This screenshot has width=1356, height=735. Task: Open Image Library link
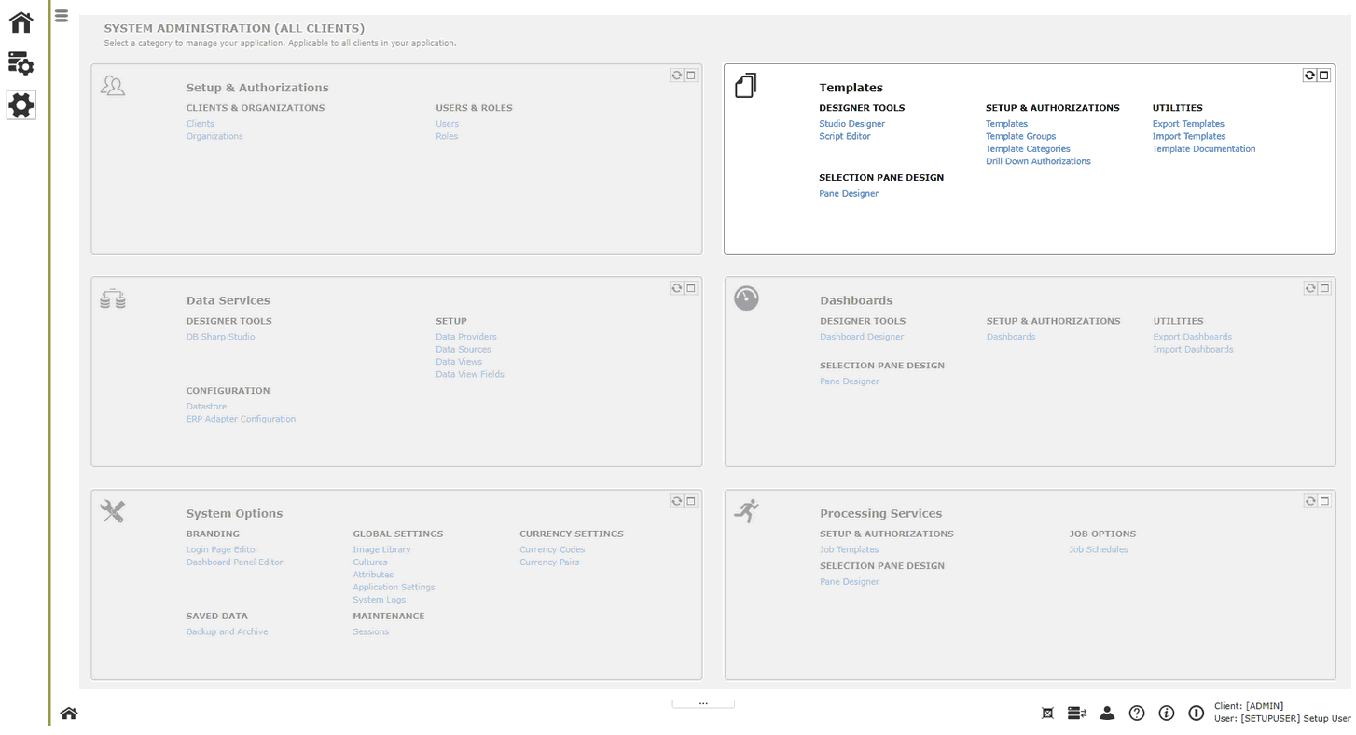[x=381, y=549]
